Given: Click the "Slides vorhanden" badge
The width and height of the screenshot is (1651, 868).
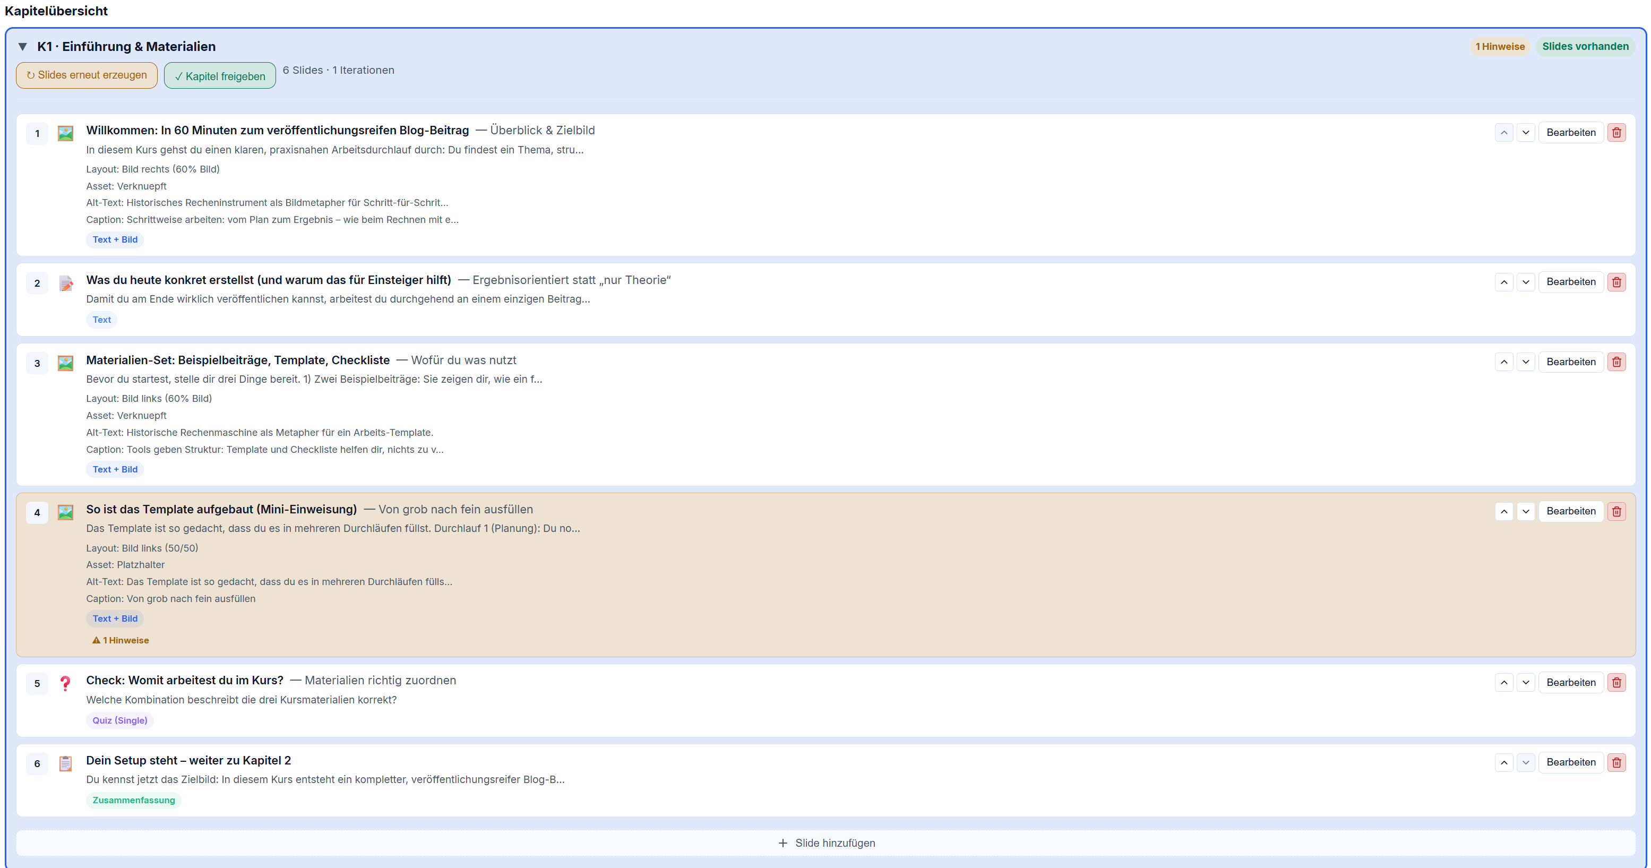Looking at the screenshot, I should pos(1585,46).
